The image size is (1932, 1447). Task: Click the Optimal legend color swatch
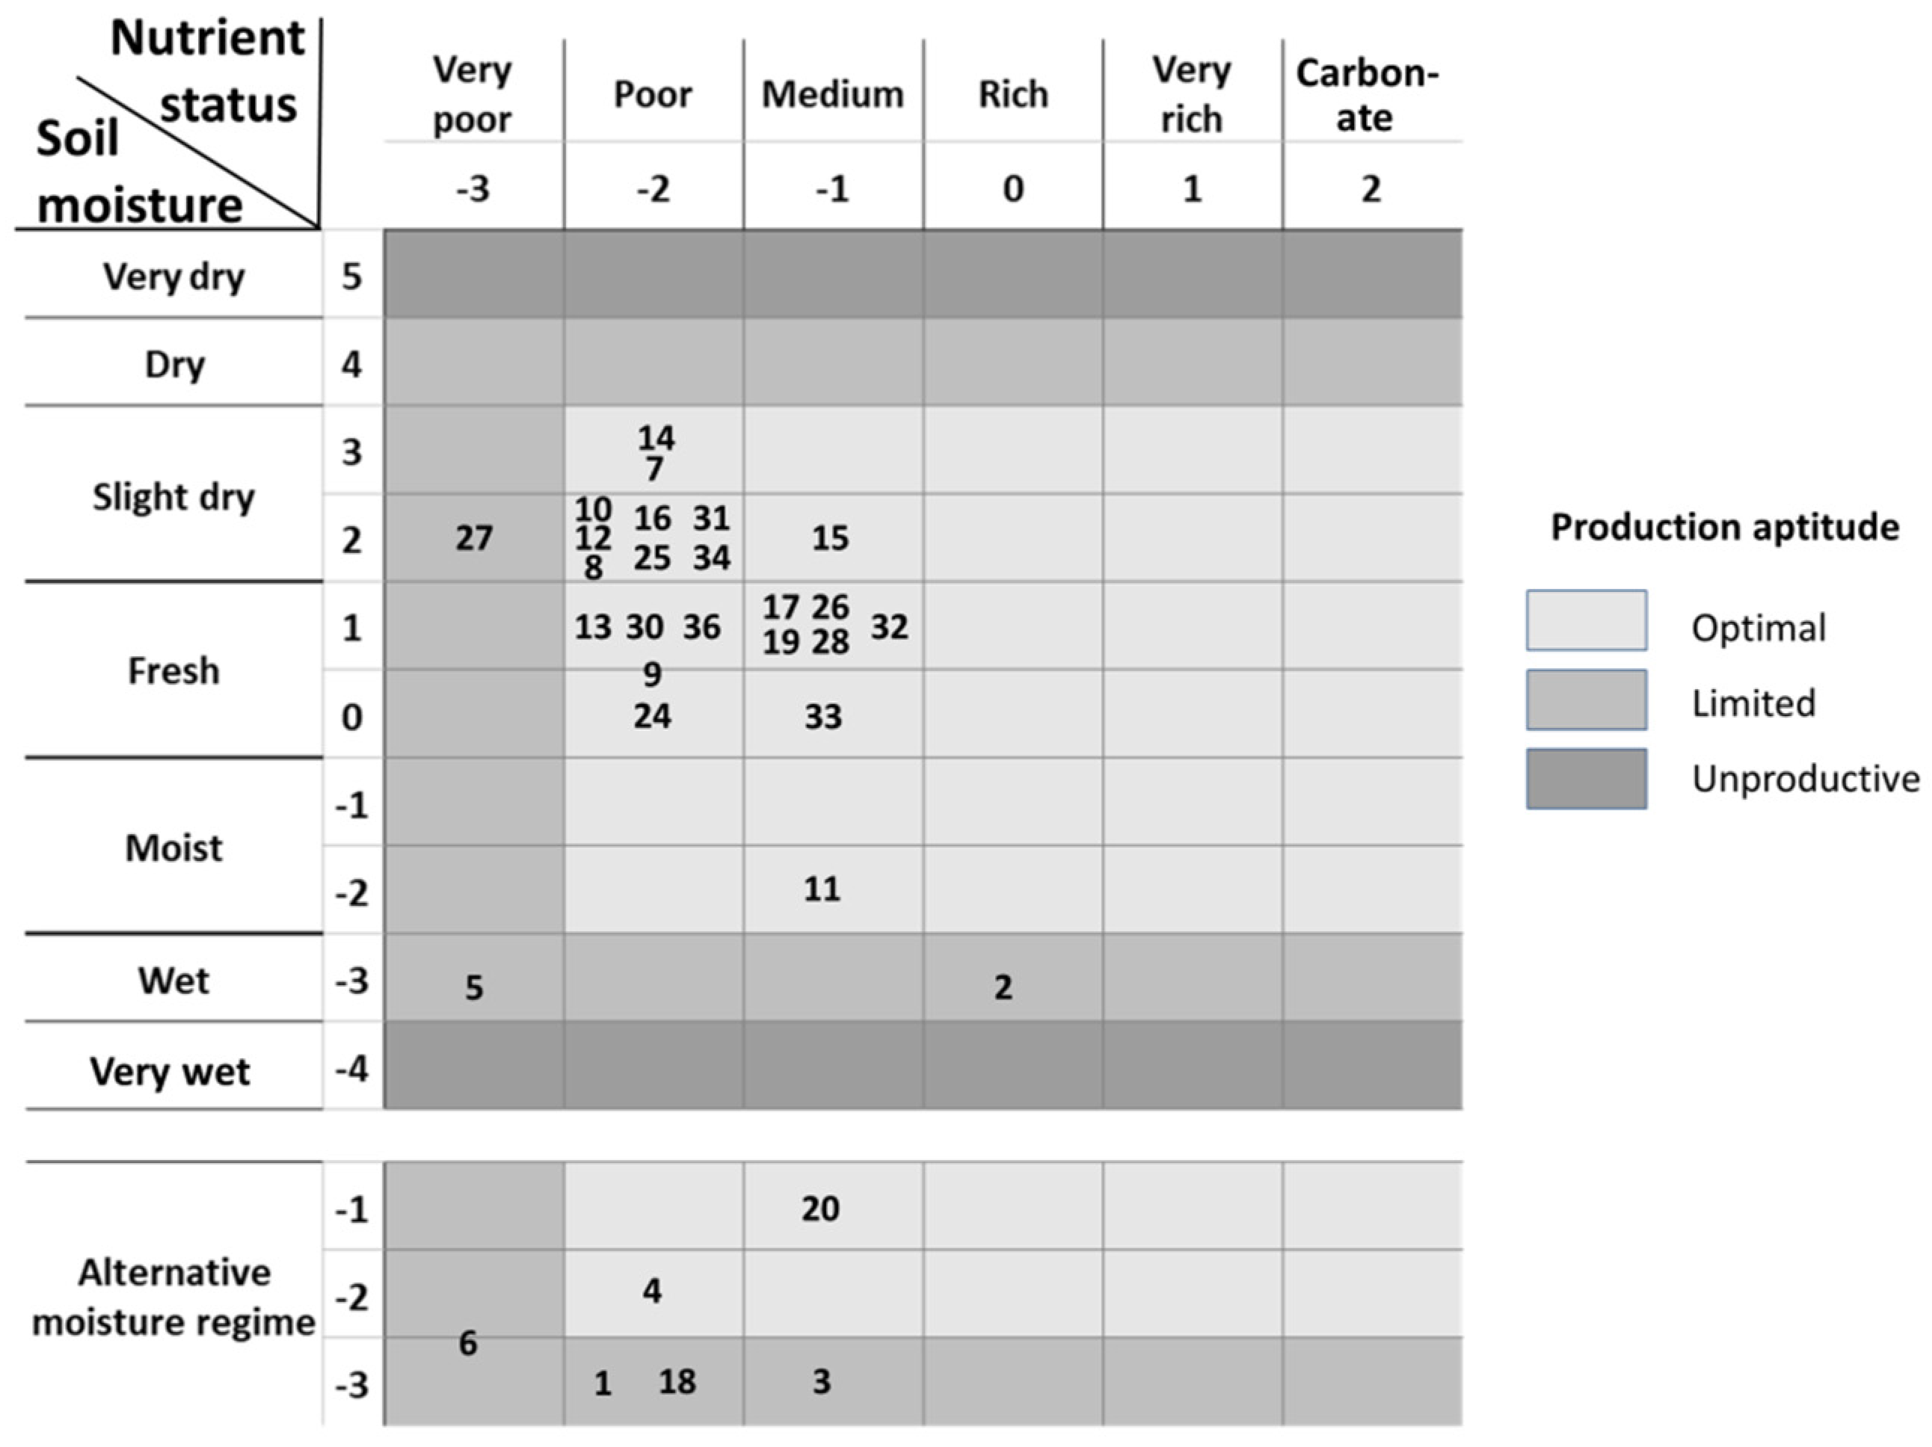1586,621
